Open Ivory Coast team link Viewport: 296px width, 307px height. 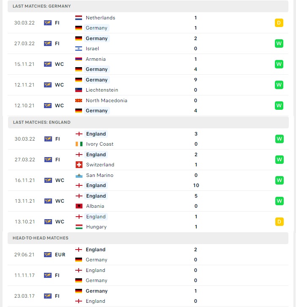100,144
